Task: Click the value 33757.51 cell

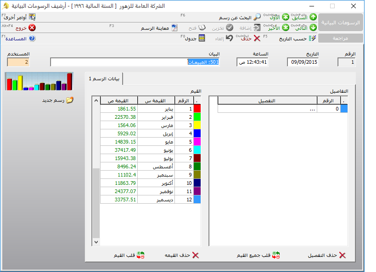Action: 119,200
